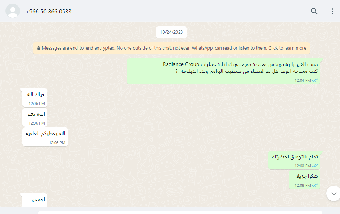Click the شكرا جزيلا outgoing message bubble

coord(305,180)
